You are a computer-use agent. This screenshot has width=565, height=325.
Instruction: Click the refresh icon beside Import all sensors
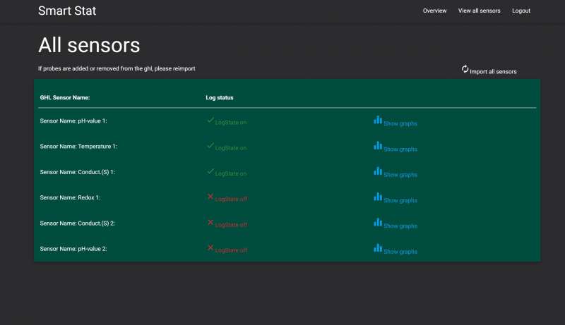(x=465, y=69)
